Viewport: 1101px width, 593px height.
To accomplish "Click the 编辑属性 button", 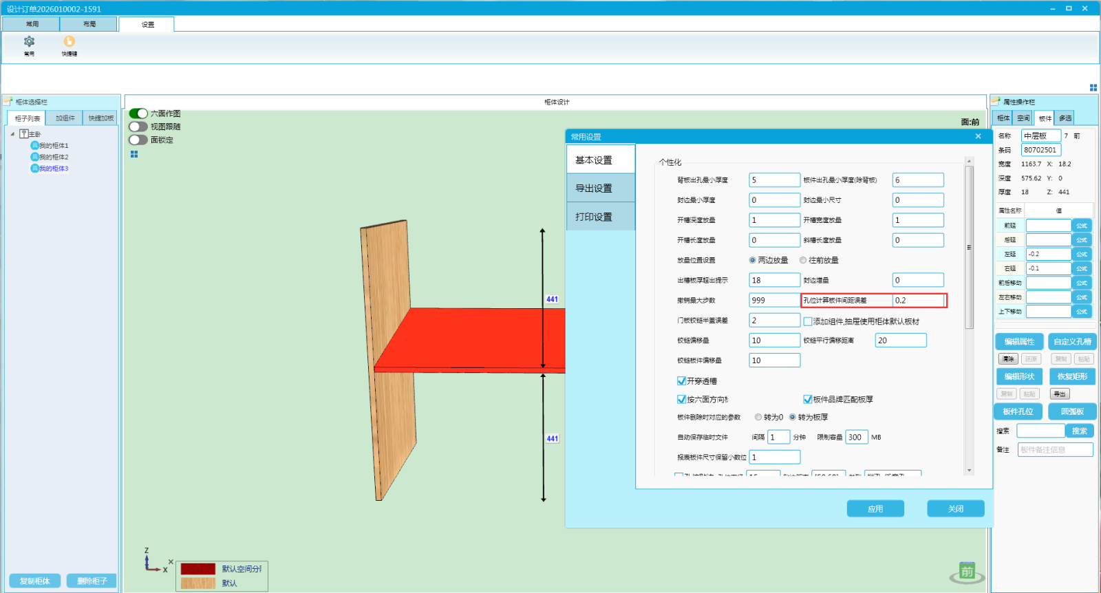I will (x=1019, y=342).
